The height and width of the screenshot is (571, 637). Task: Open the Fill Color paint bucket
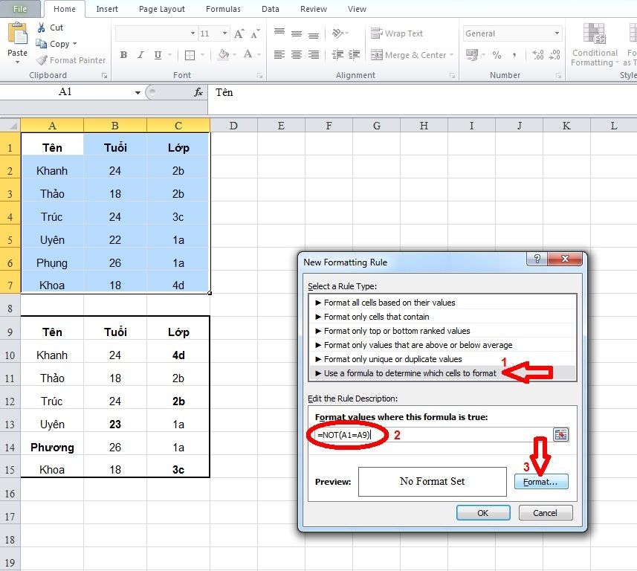223,55
